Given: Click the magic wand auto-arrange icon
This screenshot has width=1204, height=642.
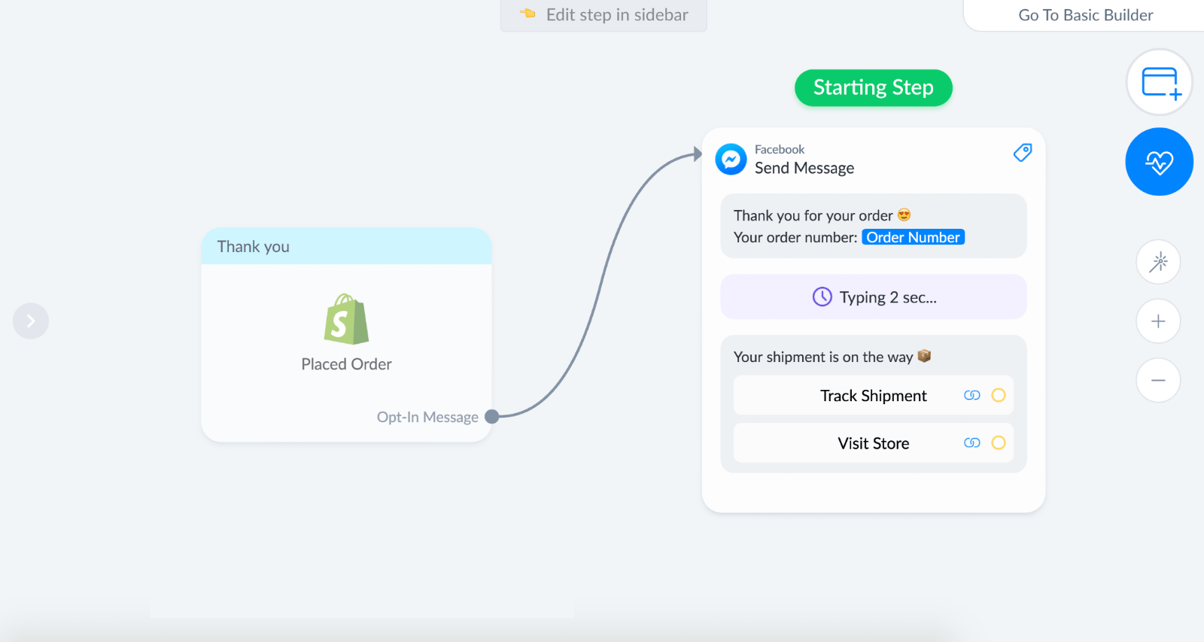Looking at the screenshot, I should click(x=1158, y=262).
